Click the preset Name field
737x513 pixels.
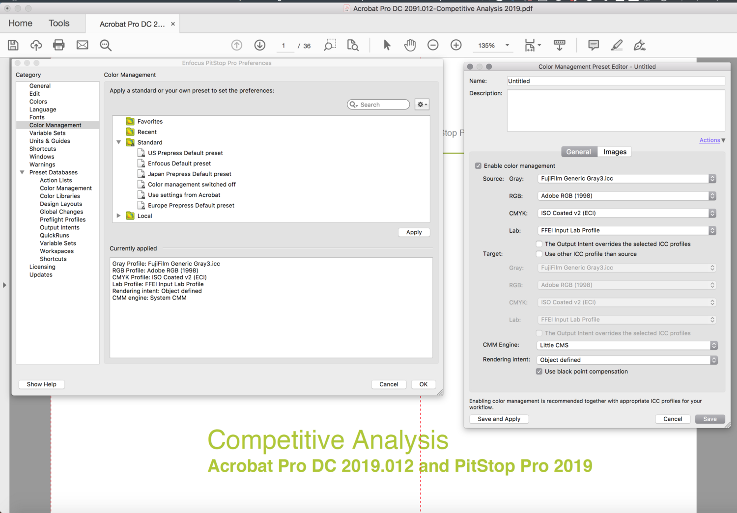tap(616, 81)
